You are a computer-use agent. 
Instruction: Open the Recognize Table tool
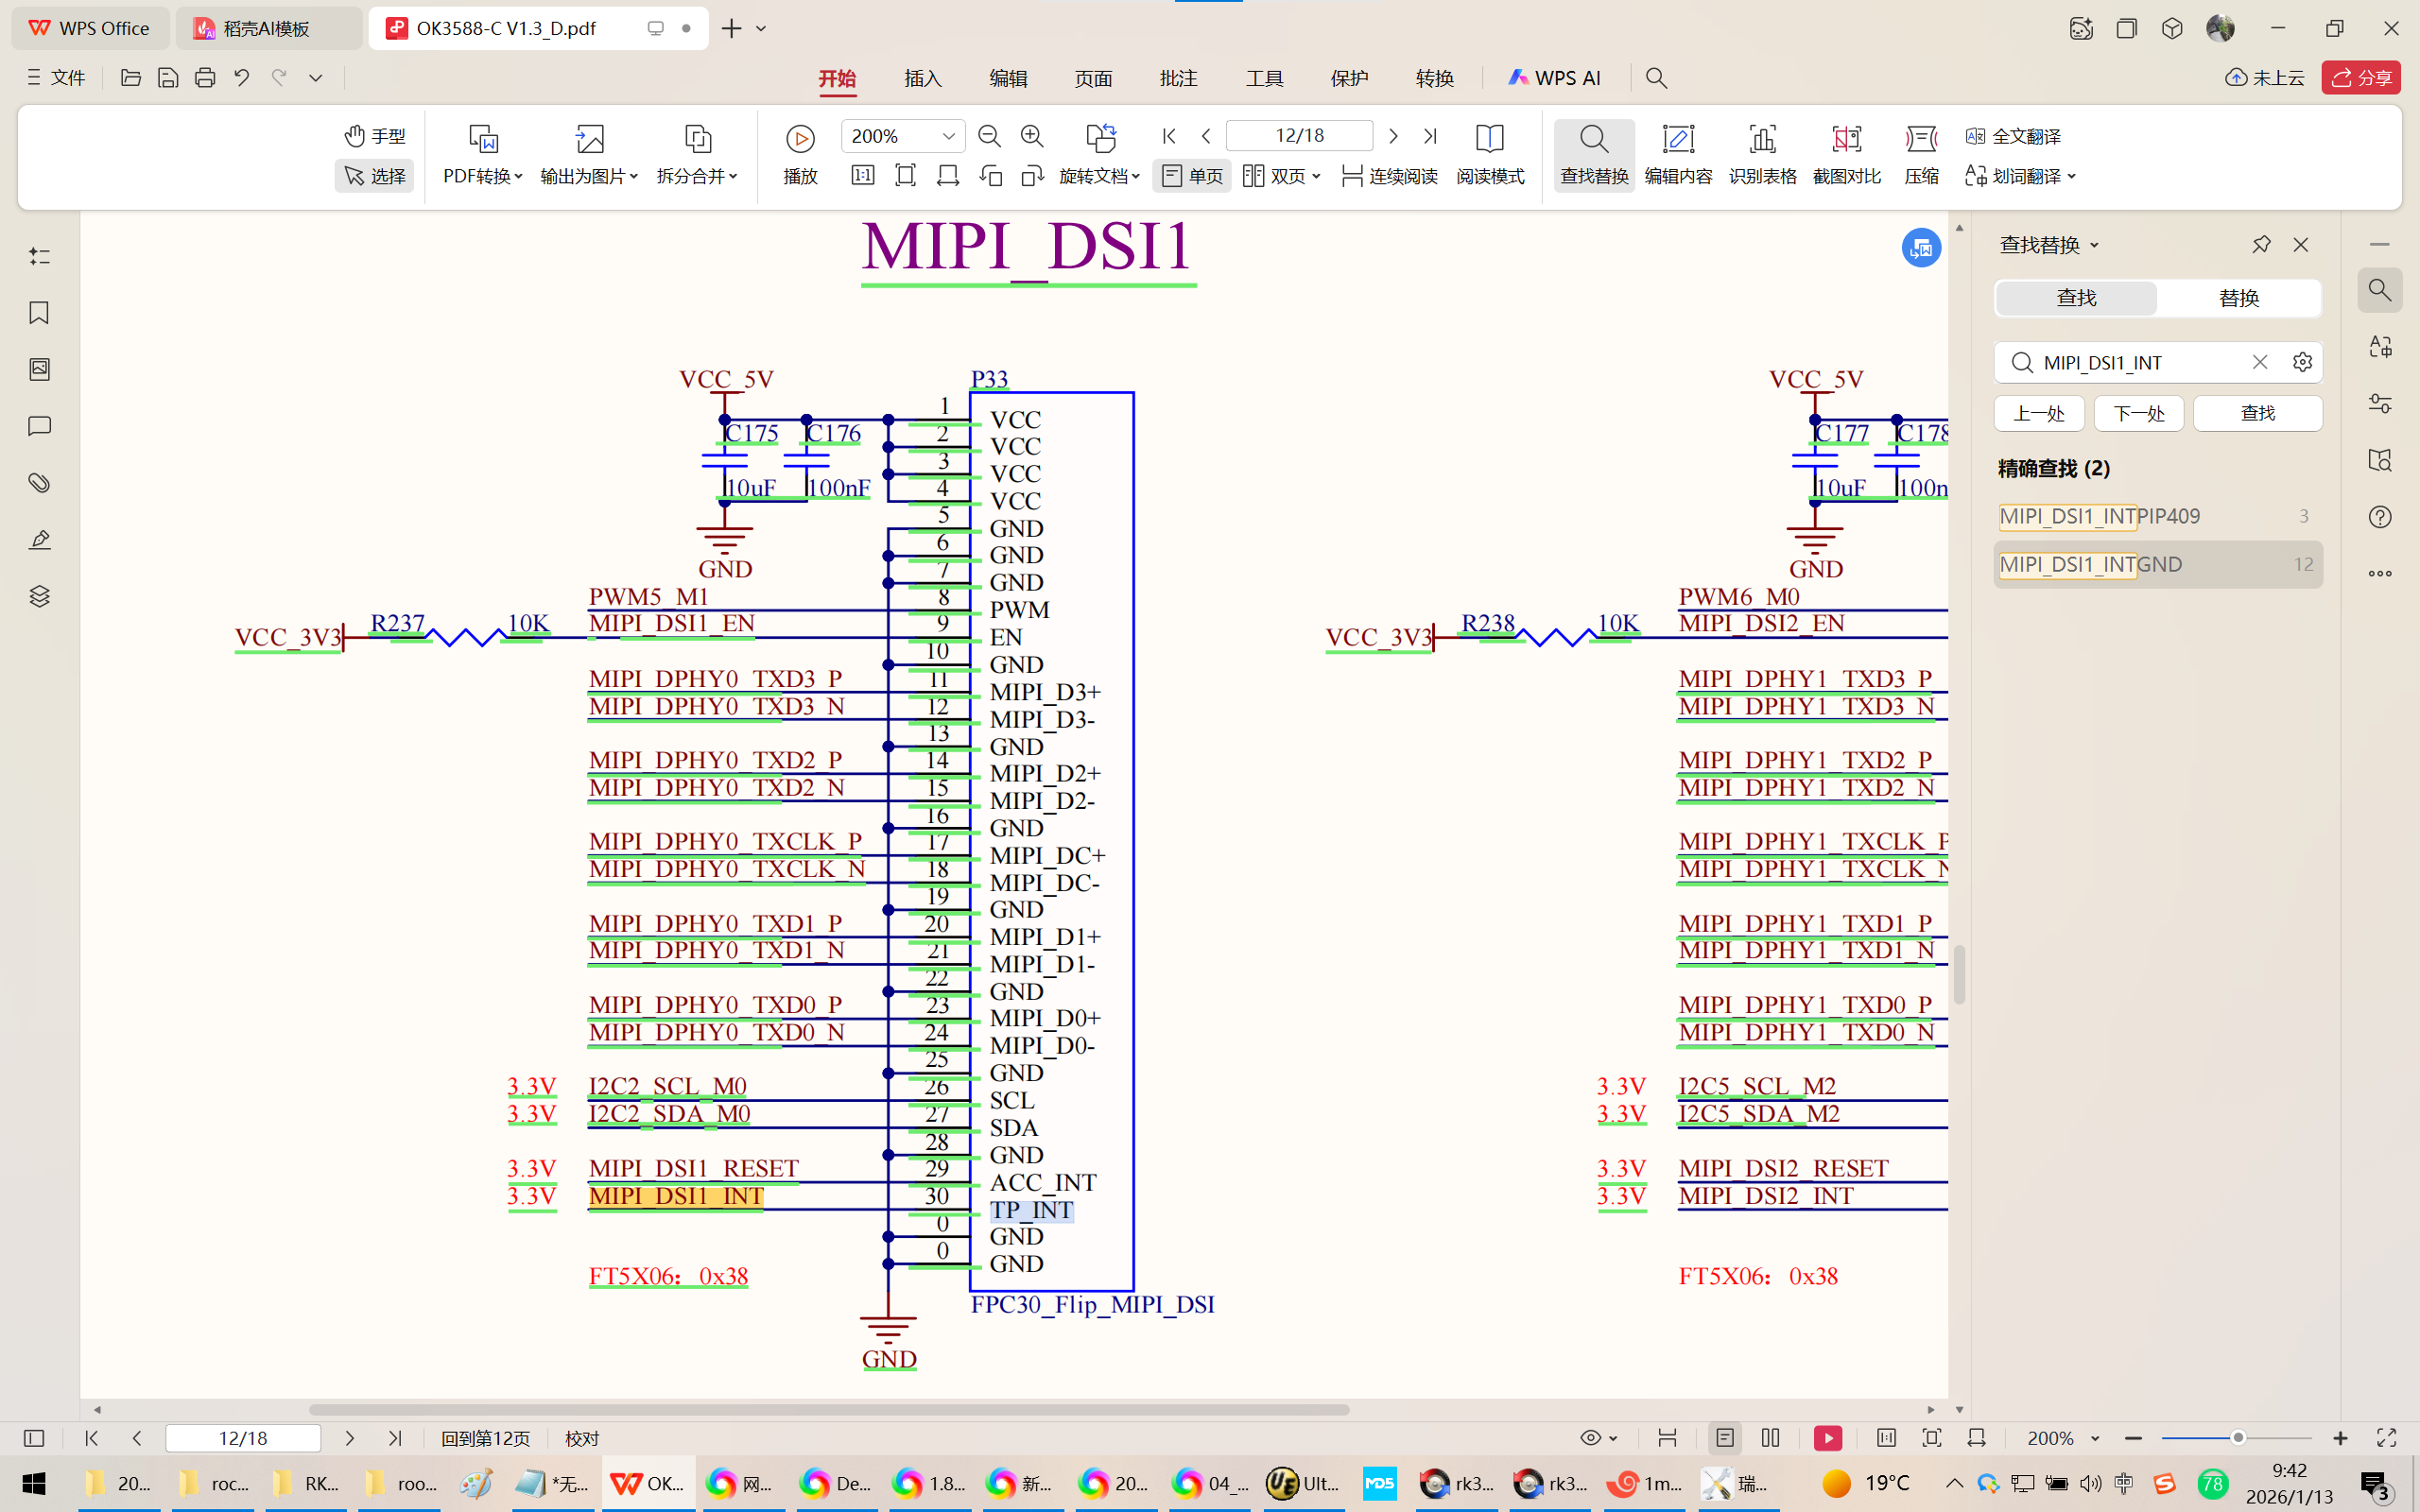pos(1762,154)
